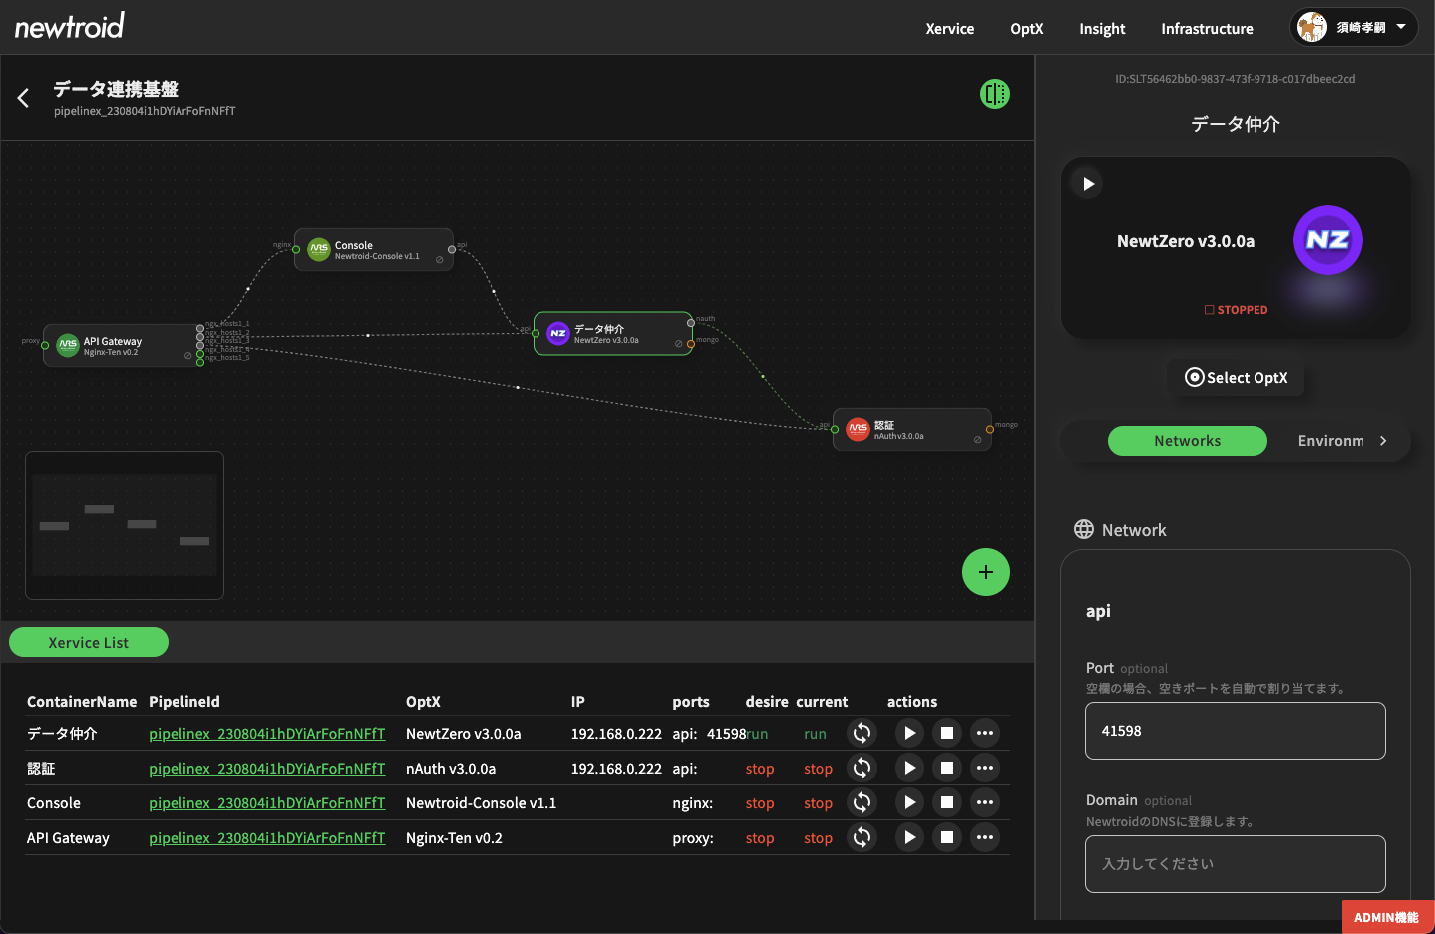Image resolution: width=1435 pixels, height=934 pixels.
Task: Open more actions for the Console row
Action: click(x=985, y=802)
